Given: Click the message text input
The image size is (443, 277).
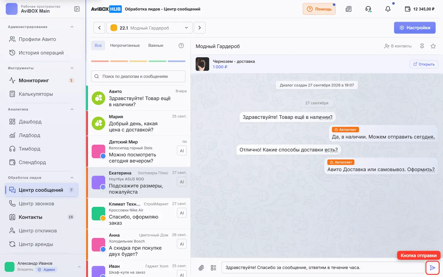Looking at the screenshot, I should [323, 267].
